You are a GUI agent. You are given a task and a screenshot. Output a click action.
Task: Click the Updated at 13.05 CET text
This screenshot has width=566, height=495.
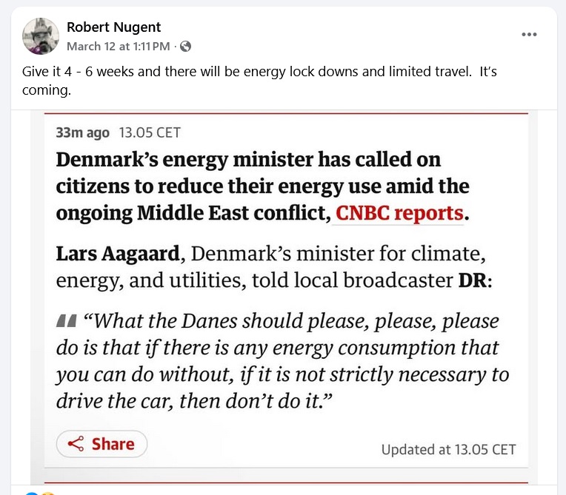[448, 449]
